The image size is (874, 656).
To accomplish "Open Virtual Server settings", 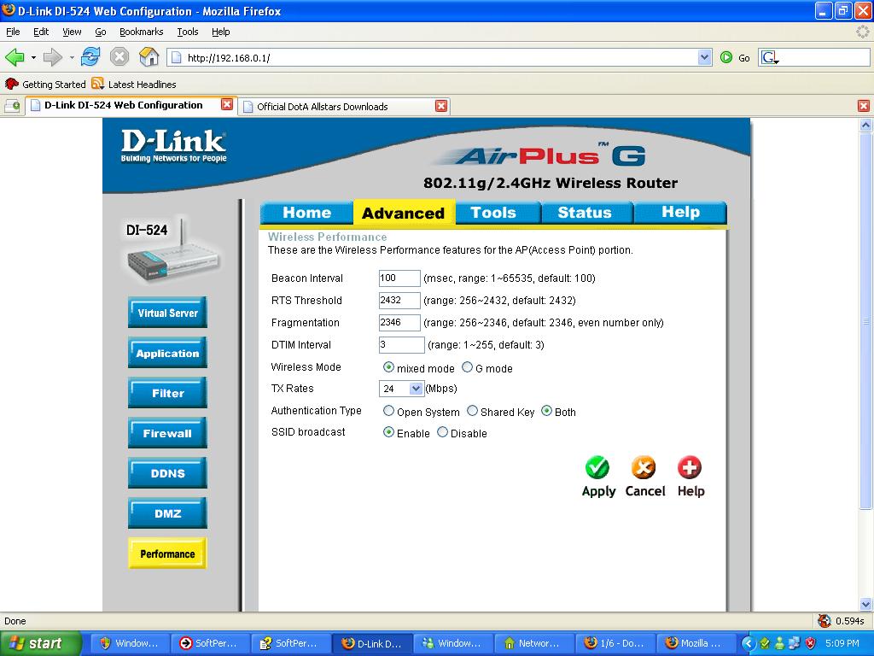I will pos(167,313).
